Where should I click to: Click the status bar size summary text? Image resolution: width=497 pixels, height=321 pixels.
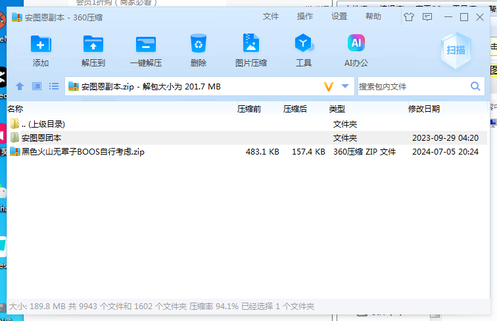(162, 307)
